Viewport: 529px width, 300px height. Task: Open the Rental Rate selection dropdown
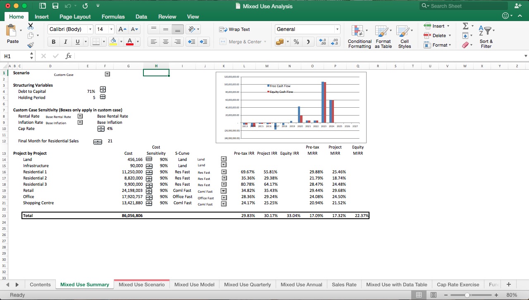point(80,116)
